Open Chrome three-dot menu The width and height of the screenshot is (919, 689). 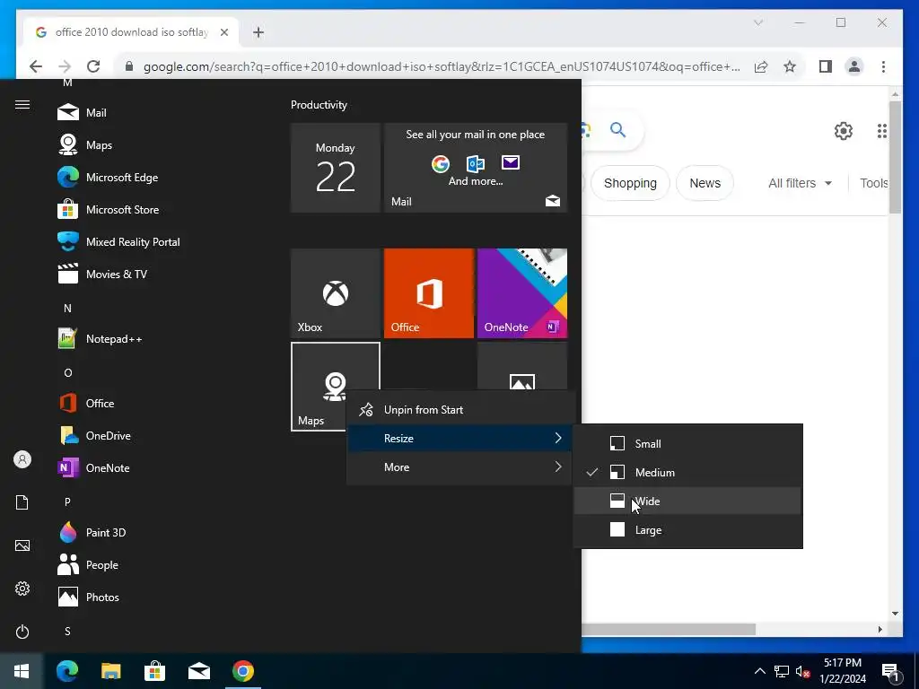coord(883,66)
